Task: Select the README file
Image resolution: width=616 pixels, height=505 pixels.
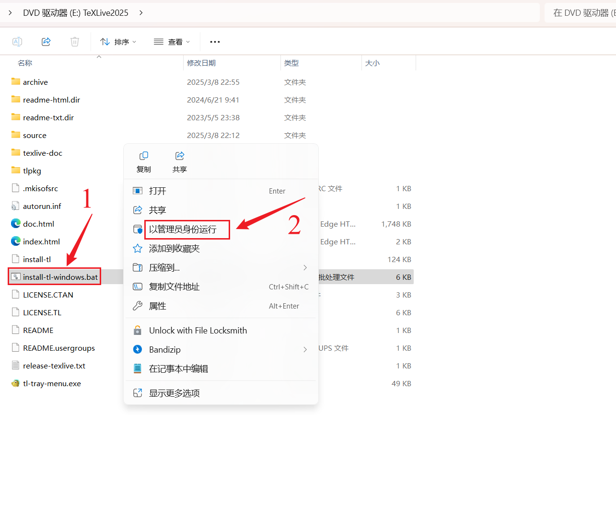Action: (38, 330)
